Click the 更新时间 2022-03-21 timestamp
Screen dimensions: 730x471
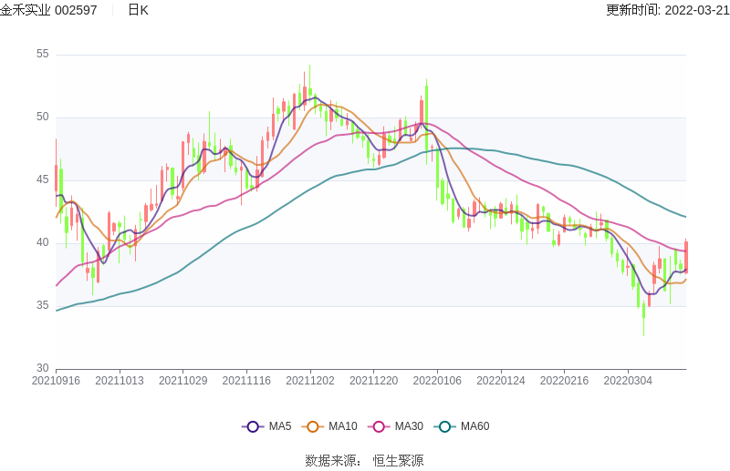point(667,10)
